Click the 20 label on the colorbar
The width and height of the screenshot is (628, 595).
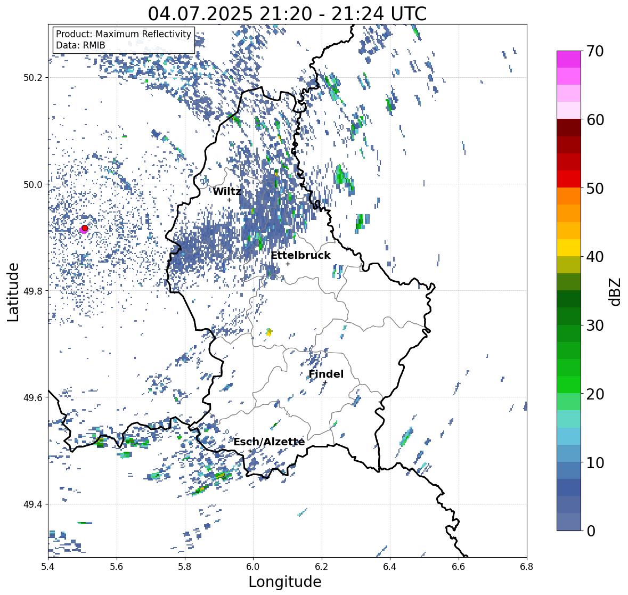coord(594,394)
